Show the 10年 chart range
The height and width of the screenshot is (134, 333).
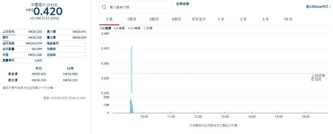(288, 19)
